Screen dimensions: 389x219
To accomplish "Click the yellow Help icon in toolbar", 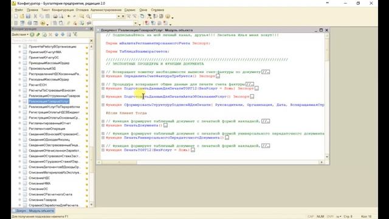I will (168, 16).
